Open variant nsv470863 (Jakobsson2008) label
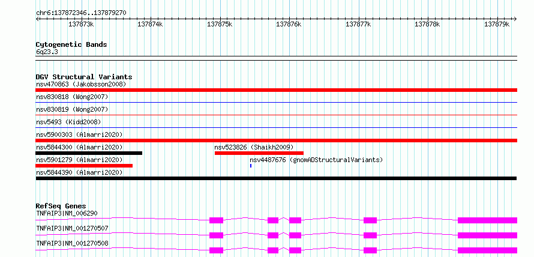Screen dimensions: 534x257 coord(81,84)
